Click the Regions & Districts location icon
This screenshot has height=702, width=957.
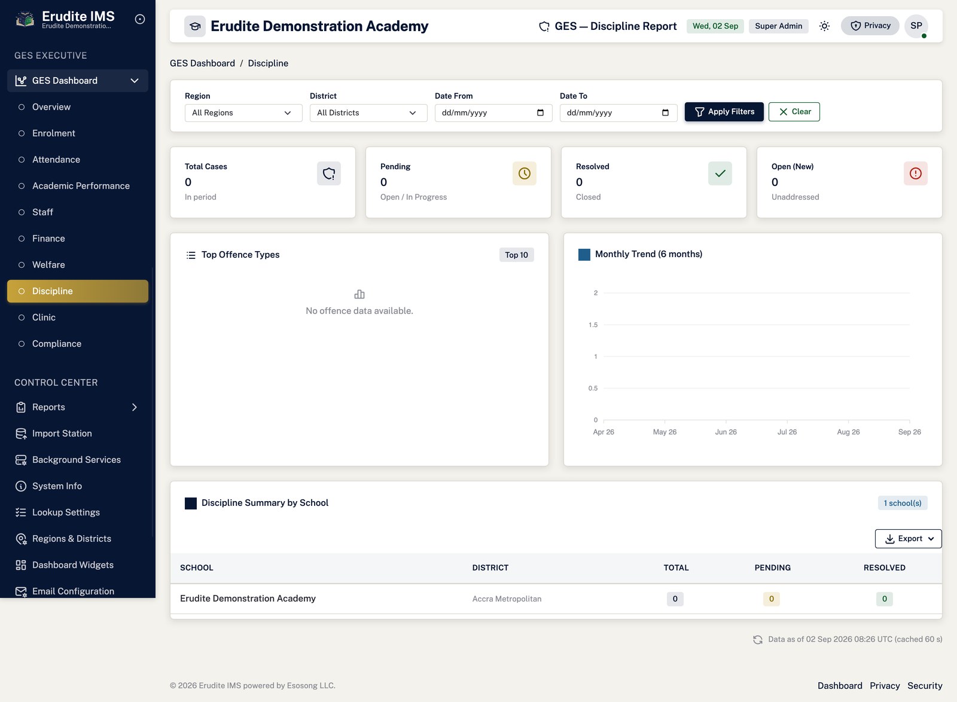tap(21, 539)
